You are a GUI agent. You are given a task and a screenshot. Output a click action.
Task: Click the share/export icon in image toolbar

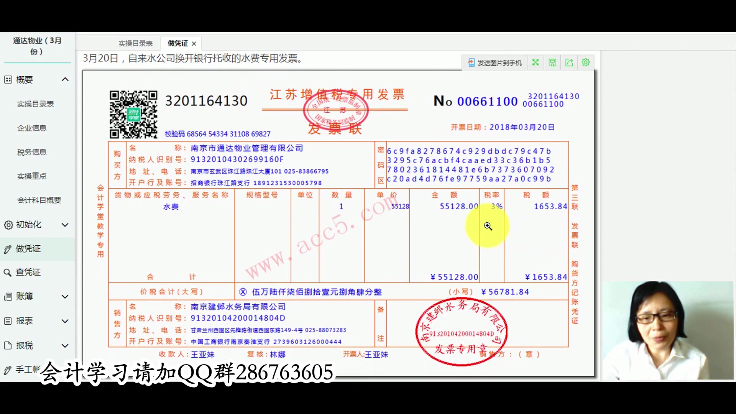point(569,62)
